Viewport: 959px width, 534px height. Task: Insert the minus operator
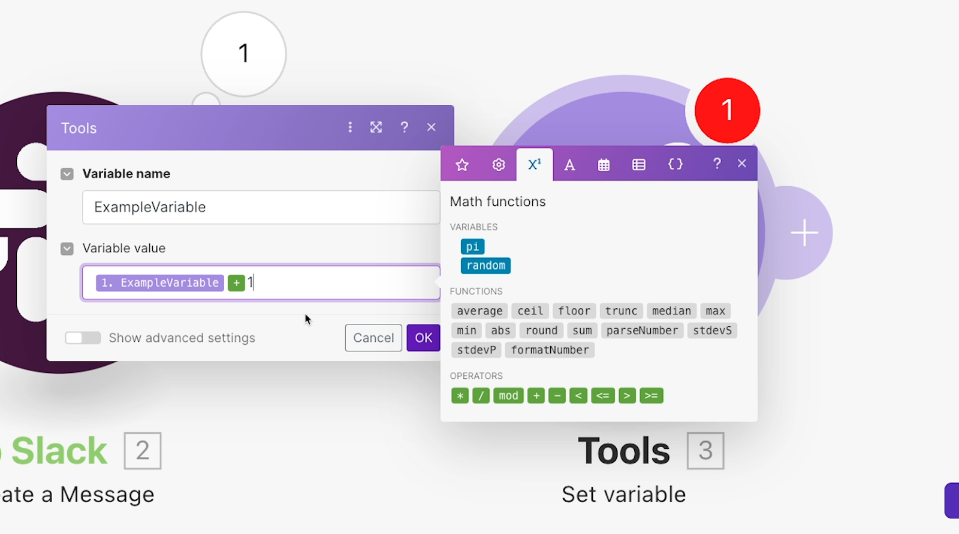[557, 396]
